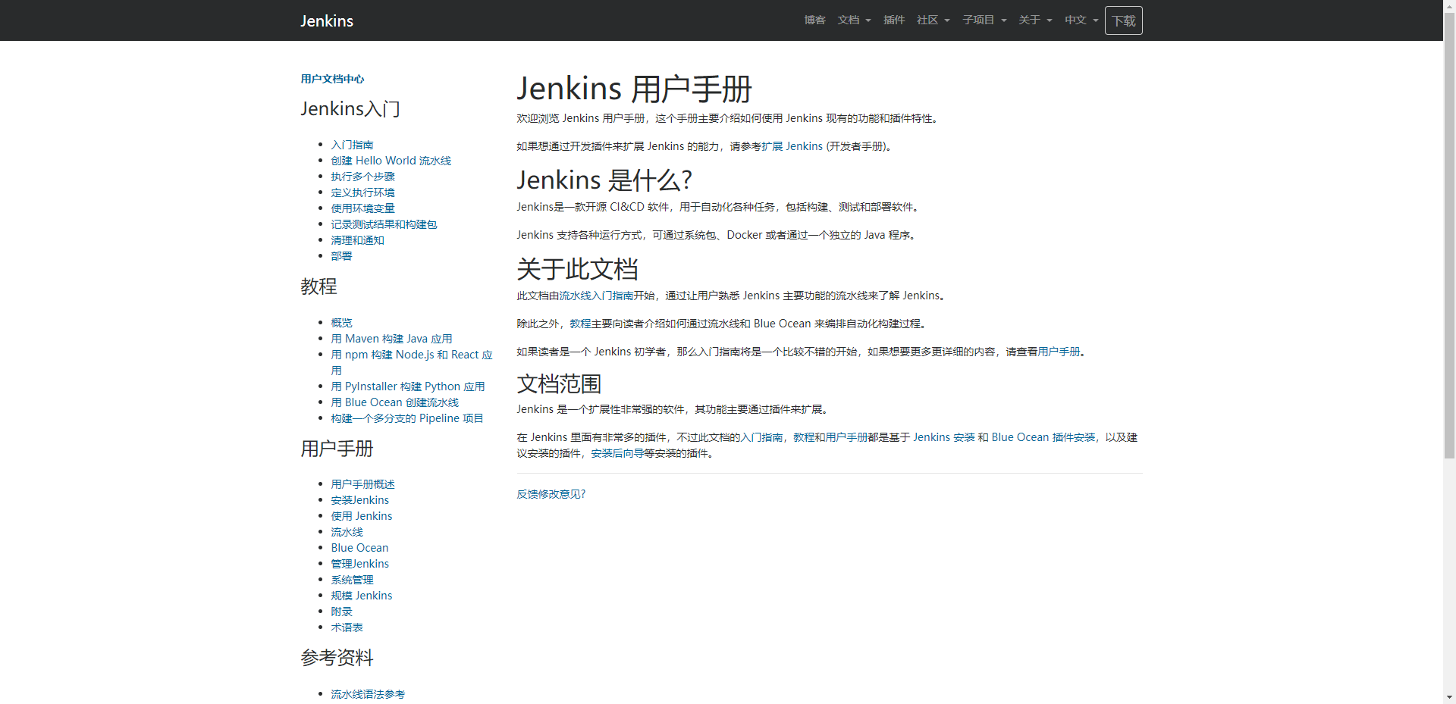Screen dimensions: 1456x704
Task: Open the 概览 tutorial link
Action: [341, 323]
